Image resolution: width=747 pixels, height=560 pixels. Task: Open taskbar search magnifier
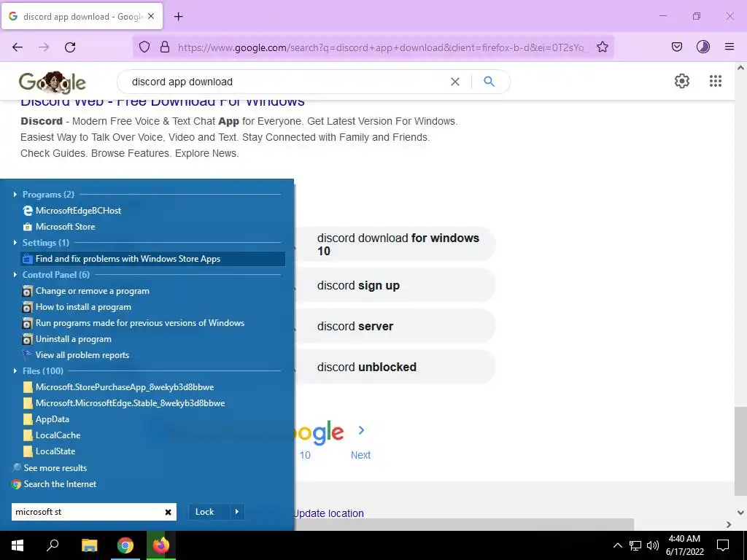[x=53, y=545]
